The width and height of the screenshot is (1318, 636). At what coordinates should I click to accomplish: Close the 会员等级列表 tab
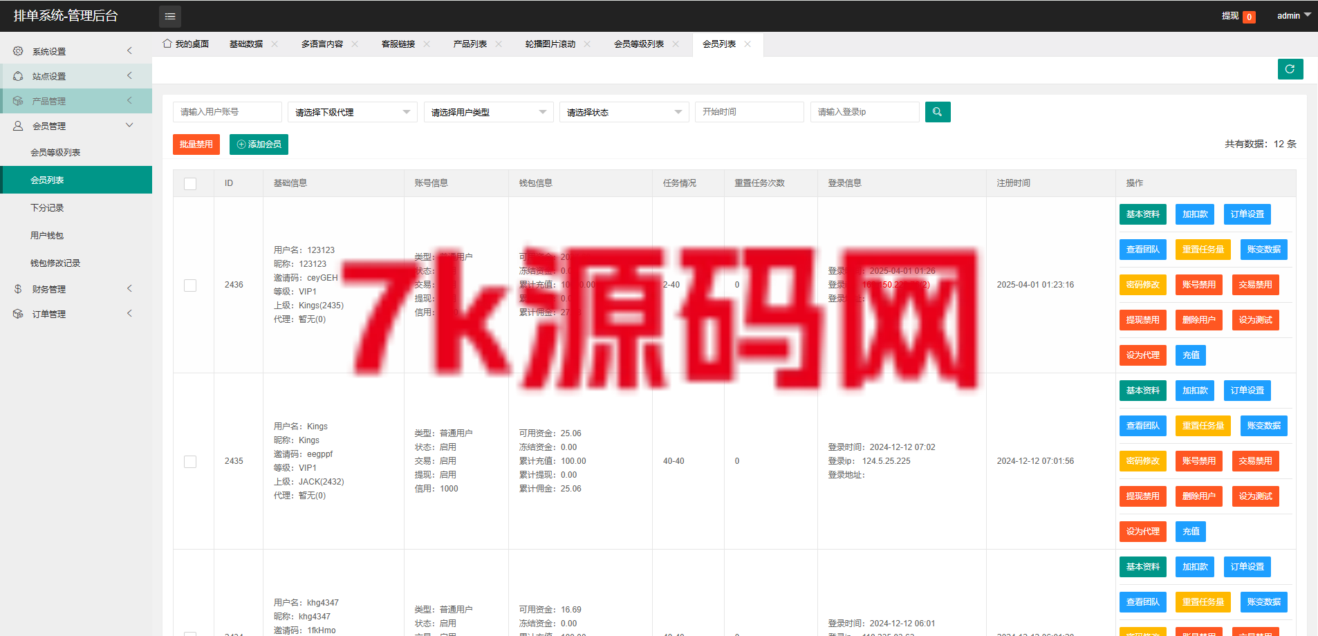tap(676, 44)
